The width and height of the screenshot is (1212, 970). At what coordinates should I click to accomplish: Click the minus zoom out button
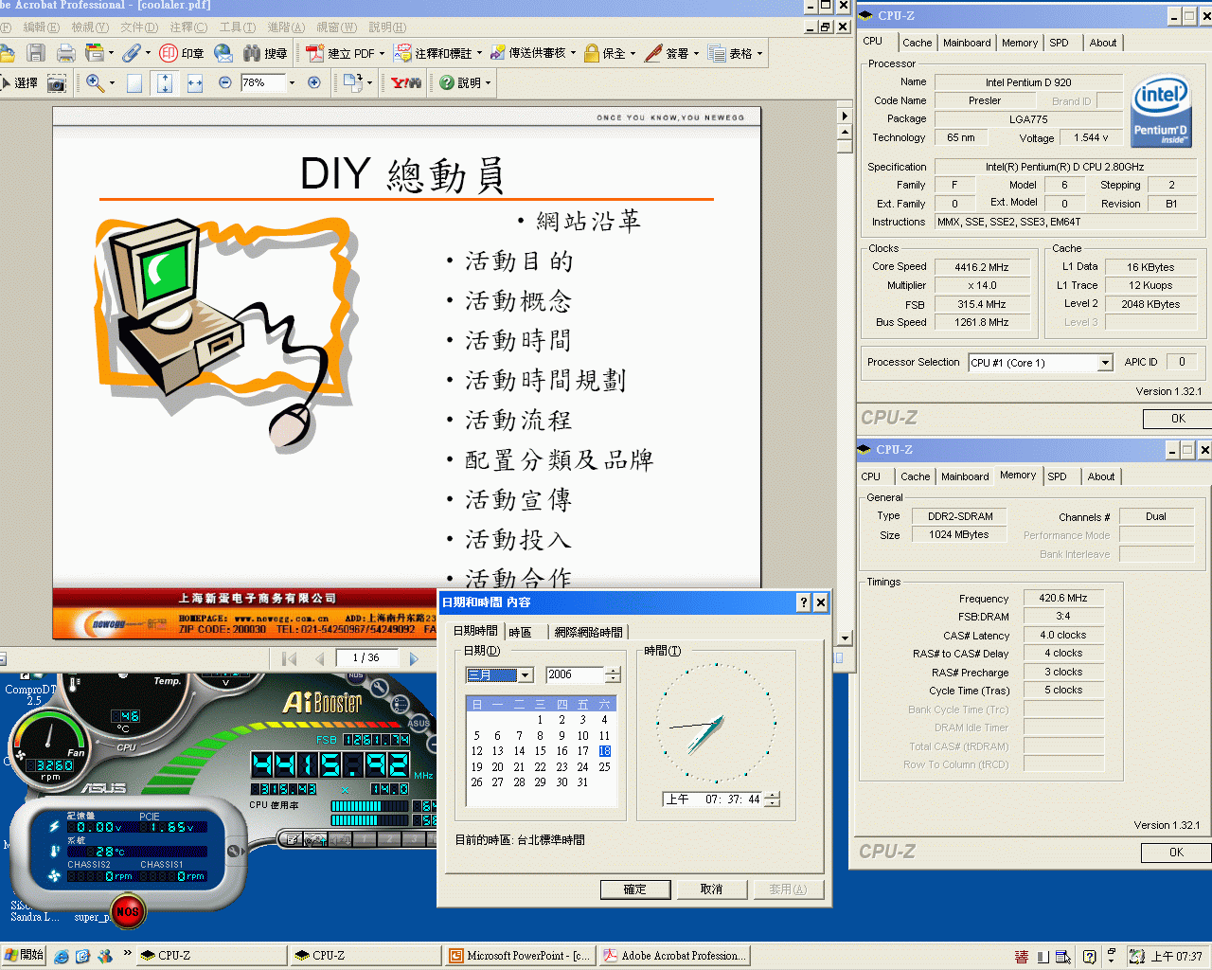tap(225, 82)
